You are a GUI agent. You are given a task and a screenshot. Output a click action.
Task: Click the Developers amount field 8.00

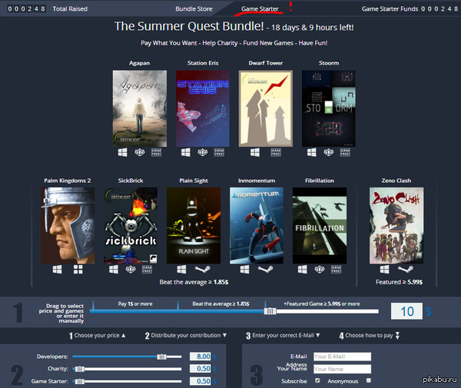(x=201, y=356)
